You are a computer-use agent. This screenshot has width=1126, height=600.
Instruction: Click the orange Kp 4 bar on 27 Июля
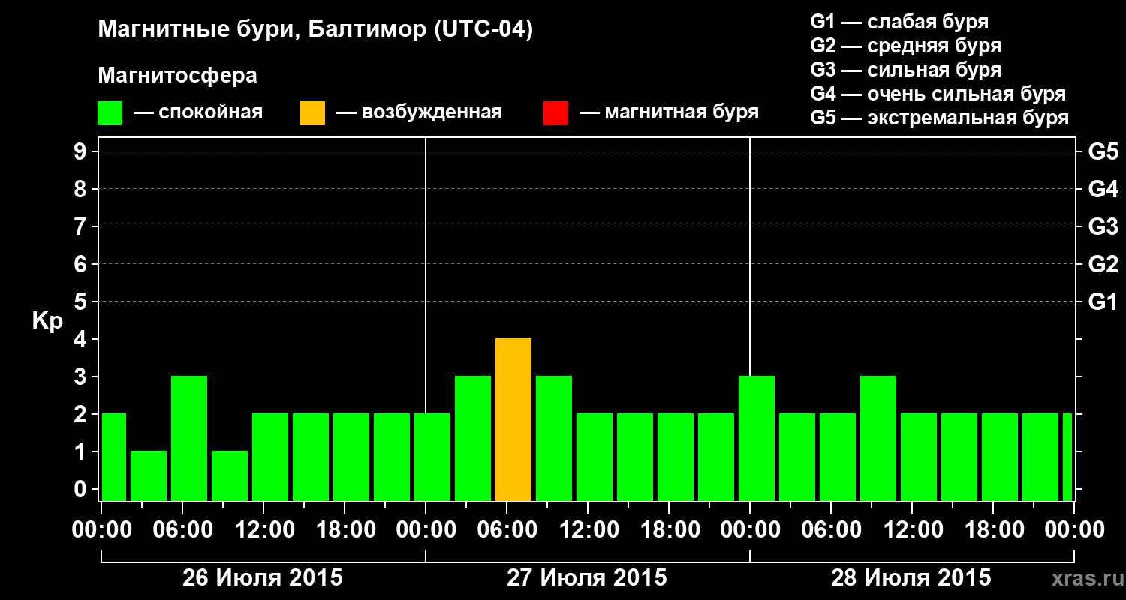513,420
